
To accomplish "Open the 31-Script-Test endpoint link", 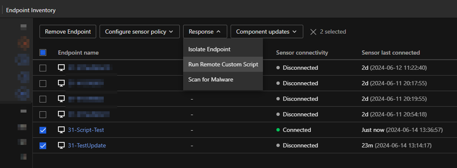I will [86, 130].
